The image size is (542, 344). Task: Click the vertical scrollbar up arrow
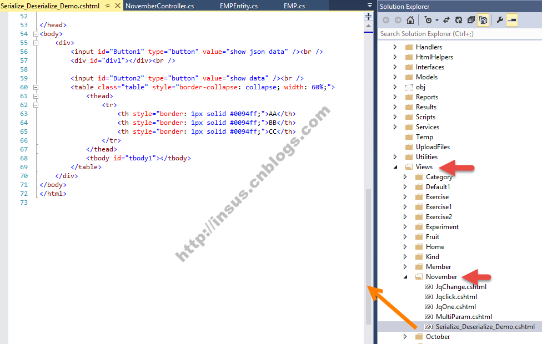[369, 26]
